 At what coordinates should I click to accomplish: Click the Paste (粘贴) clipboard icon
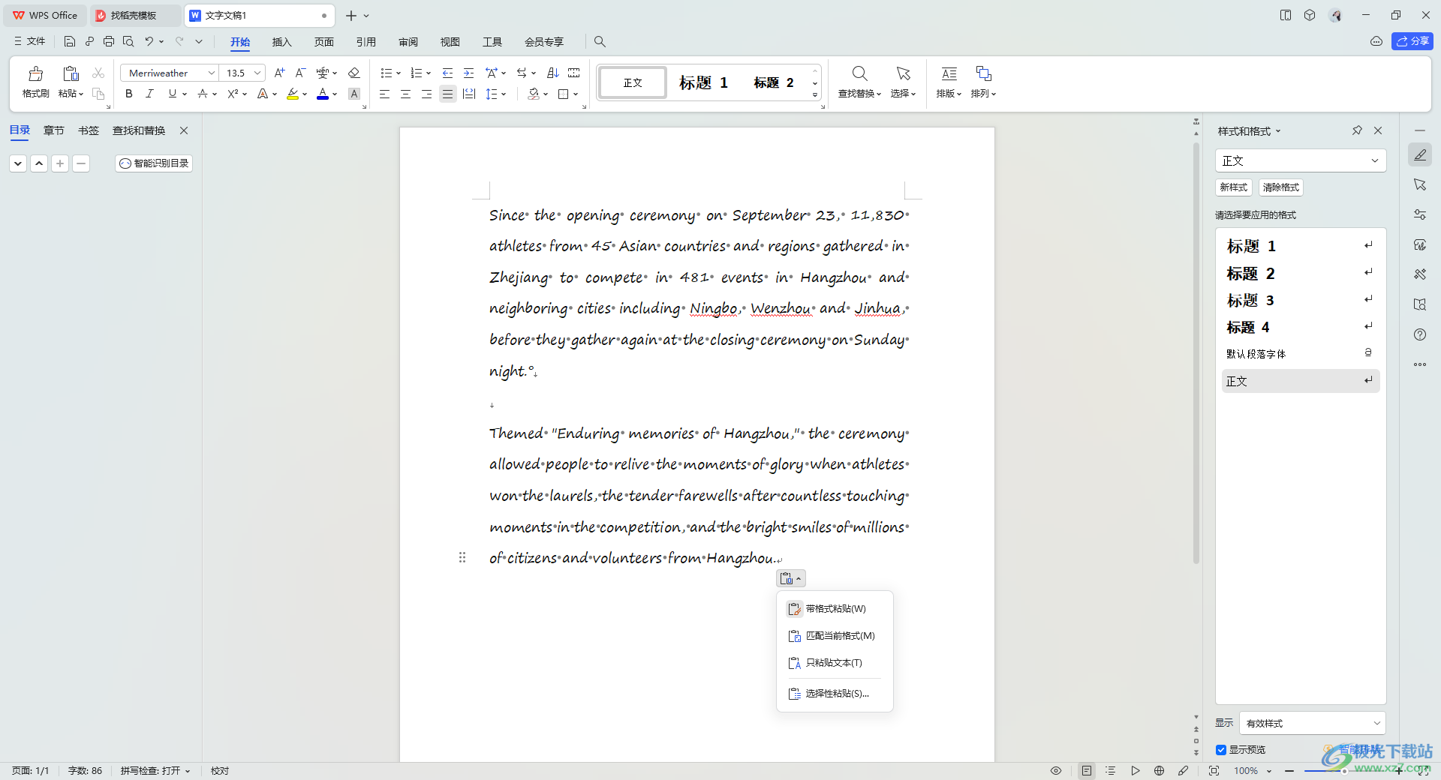pyautogui.click(x=71, y=73)
